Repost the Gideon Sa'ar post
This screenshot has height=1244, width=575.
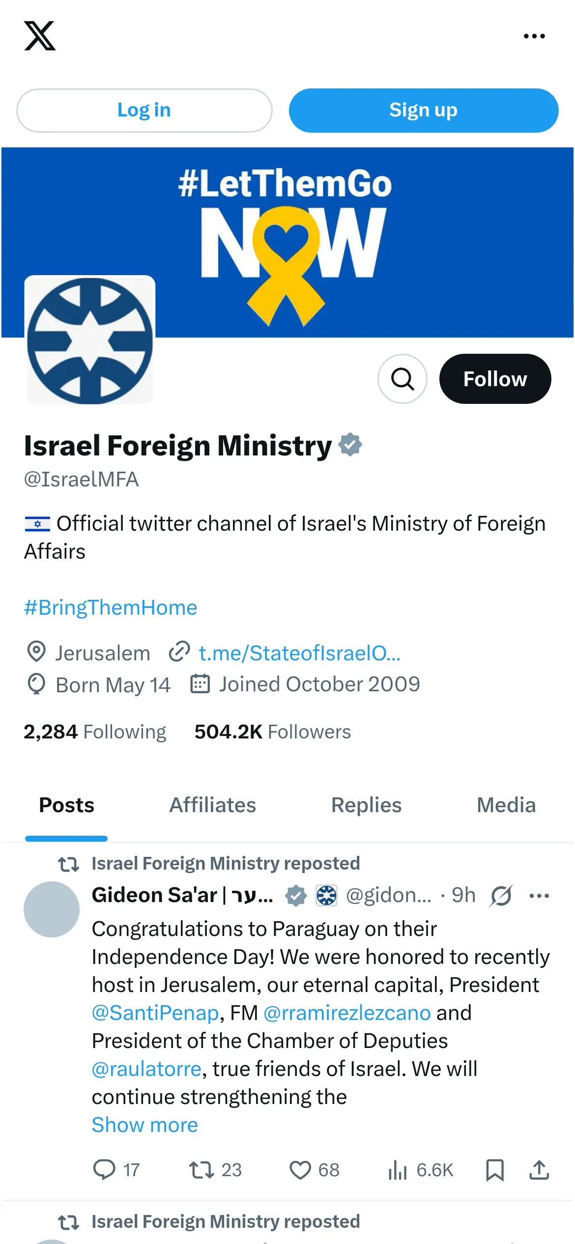click(x=201, y=1170)
